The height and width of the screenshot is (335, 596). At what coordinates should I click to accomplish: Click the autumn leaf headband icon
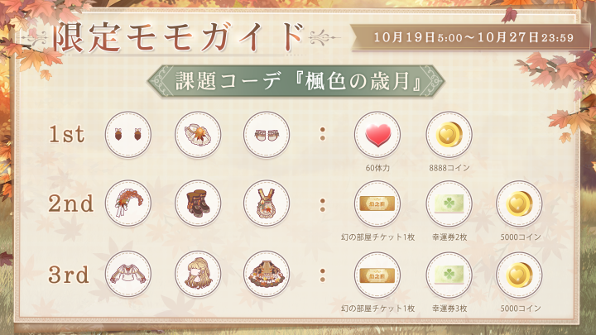[128, 203]
